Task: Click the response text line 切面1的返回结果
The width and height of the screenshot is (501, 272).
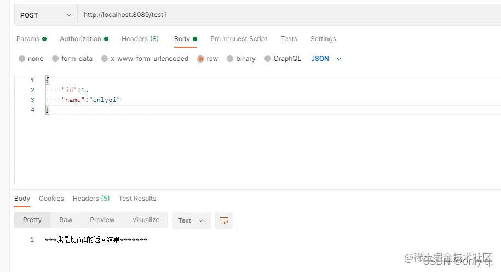Action: [x=96, y=240]
